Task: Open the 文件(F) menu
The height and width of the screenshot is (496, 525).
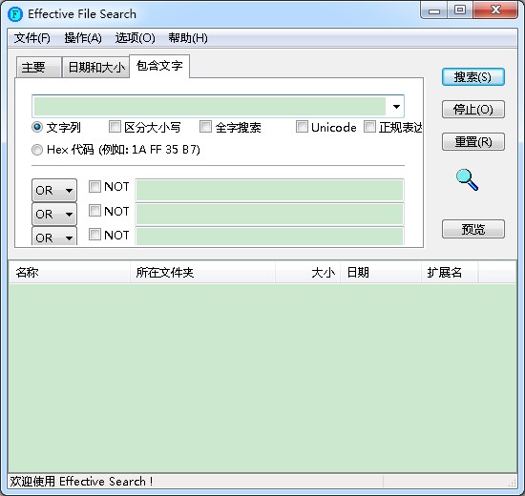Action: 32,38
